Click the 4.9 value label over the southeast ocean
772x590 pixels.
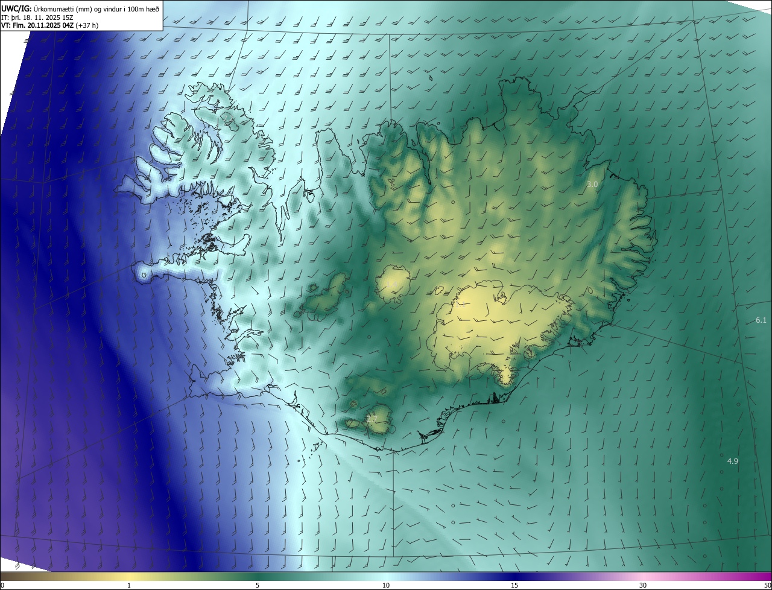(x=732, y=461)
